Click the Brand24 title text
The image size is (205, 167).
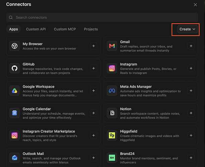(x=127, y=154)
